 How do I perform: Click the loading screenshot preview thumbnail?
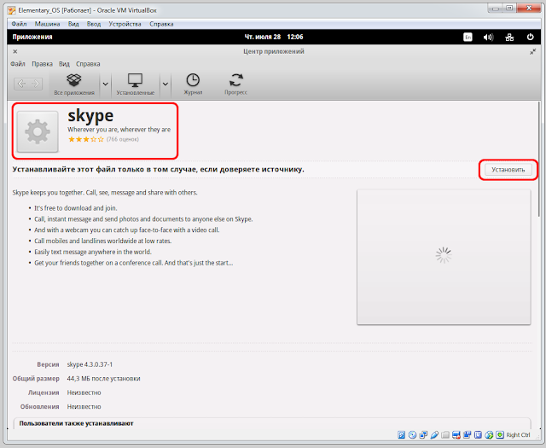444,257
